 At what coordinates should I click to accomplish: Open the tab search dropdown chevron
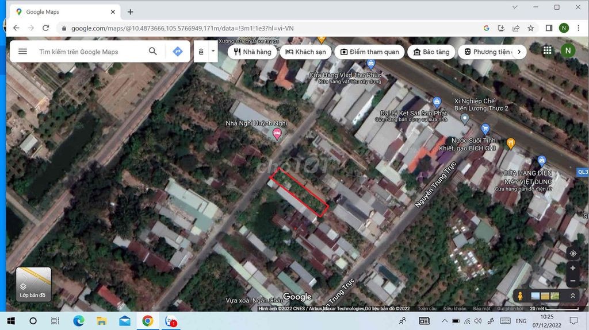[x=515, y=7]
